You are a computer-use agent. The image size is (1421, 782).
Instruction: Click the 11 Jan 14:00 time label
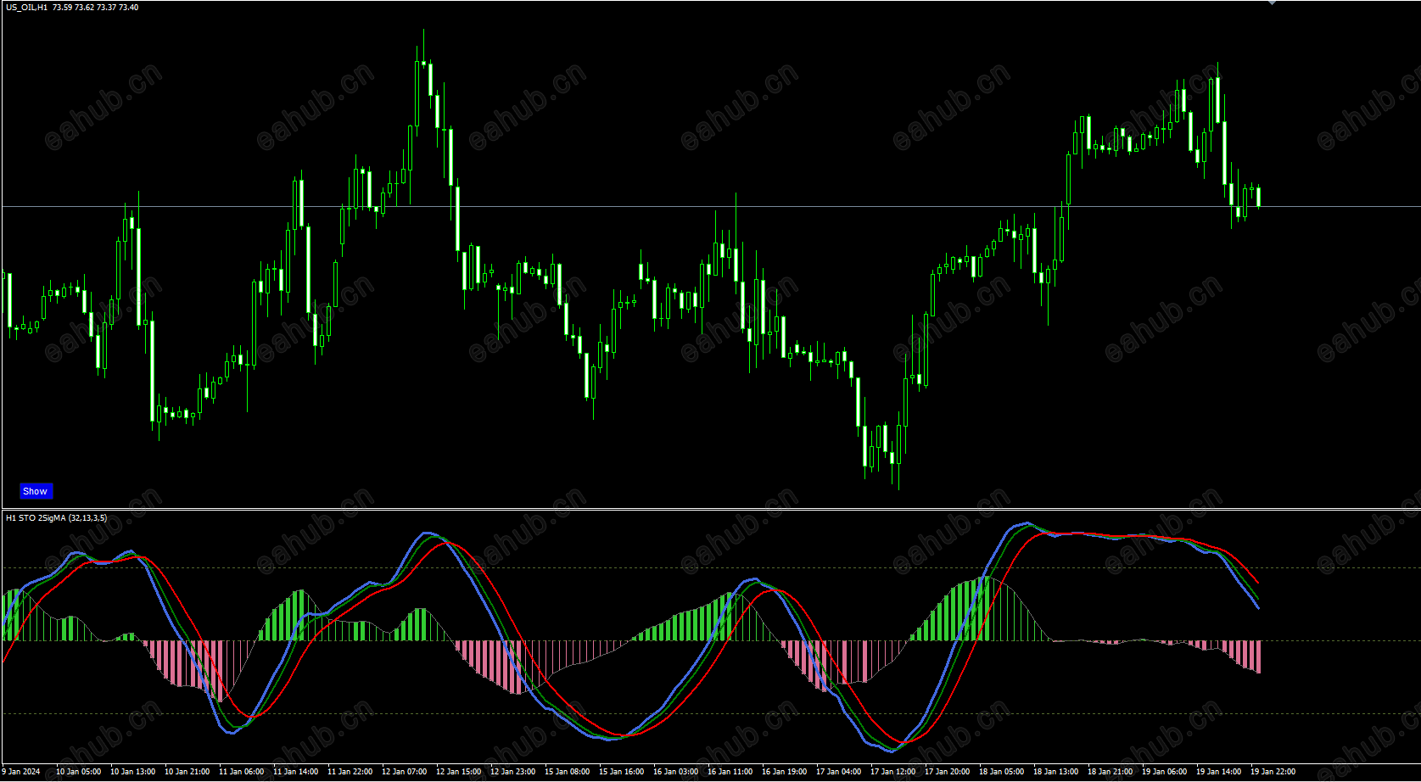[295, 772]
